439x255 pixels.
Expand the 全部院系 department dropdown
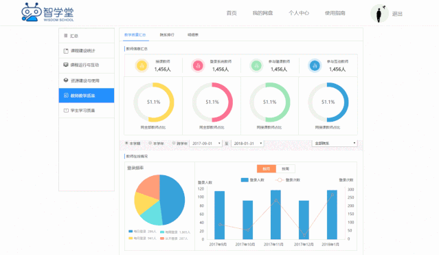(x=335, y=143)
